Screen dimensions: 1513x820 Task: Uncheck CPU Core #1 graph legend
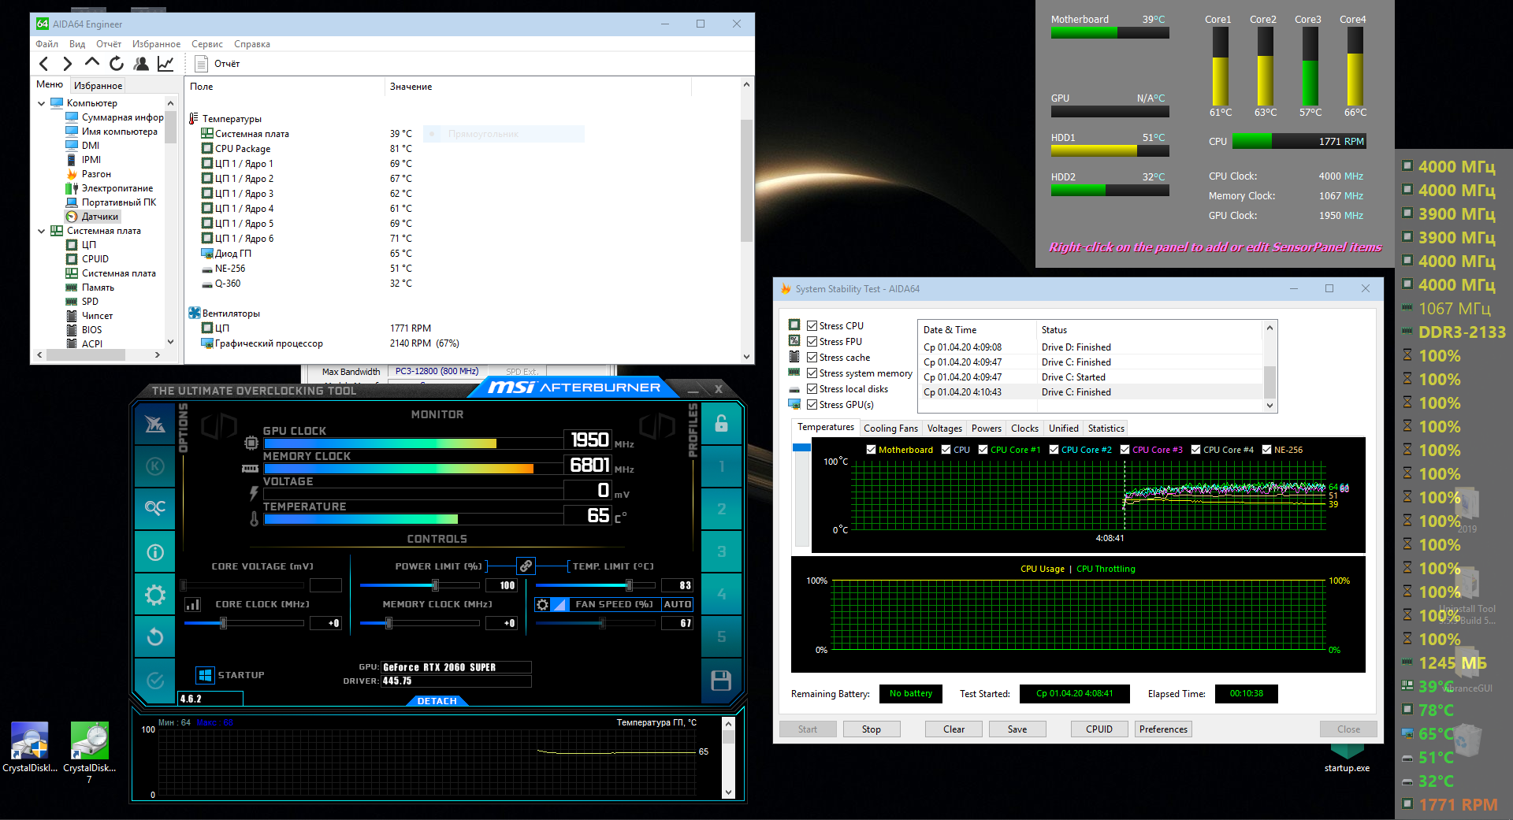point(983,450)
